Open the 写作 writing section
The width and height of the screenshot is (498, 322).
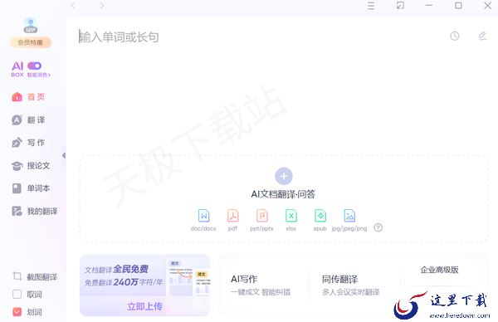click(28, 143)
